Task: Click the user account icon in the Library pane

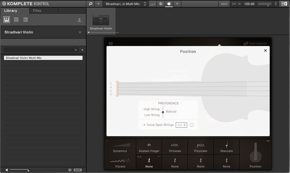Action: click(79, 19)
